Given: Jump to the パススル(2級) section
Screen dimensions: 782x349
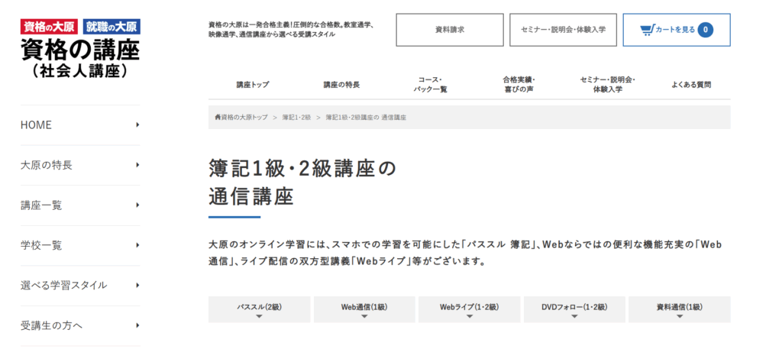Looking at the screenshot, I should tap(260, 309).
